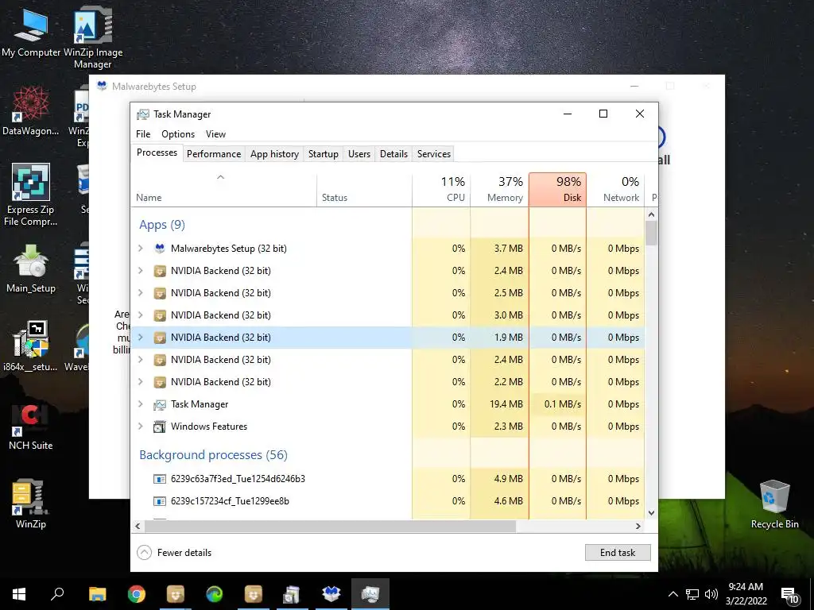Select 6239c157234cf_Tue1299ee8b process
The width and height of the screenshot is (814, 610).
coord(387,501)
